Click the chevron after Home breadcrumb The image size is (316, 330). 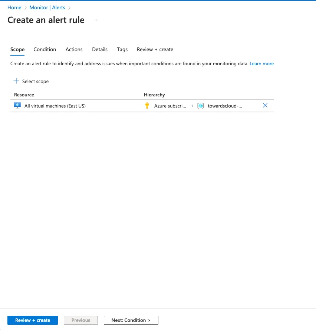pyautogui.click(x=26, y=8)
